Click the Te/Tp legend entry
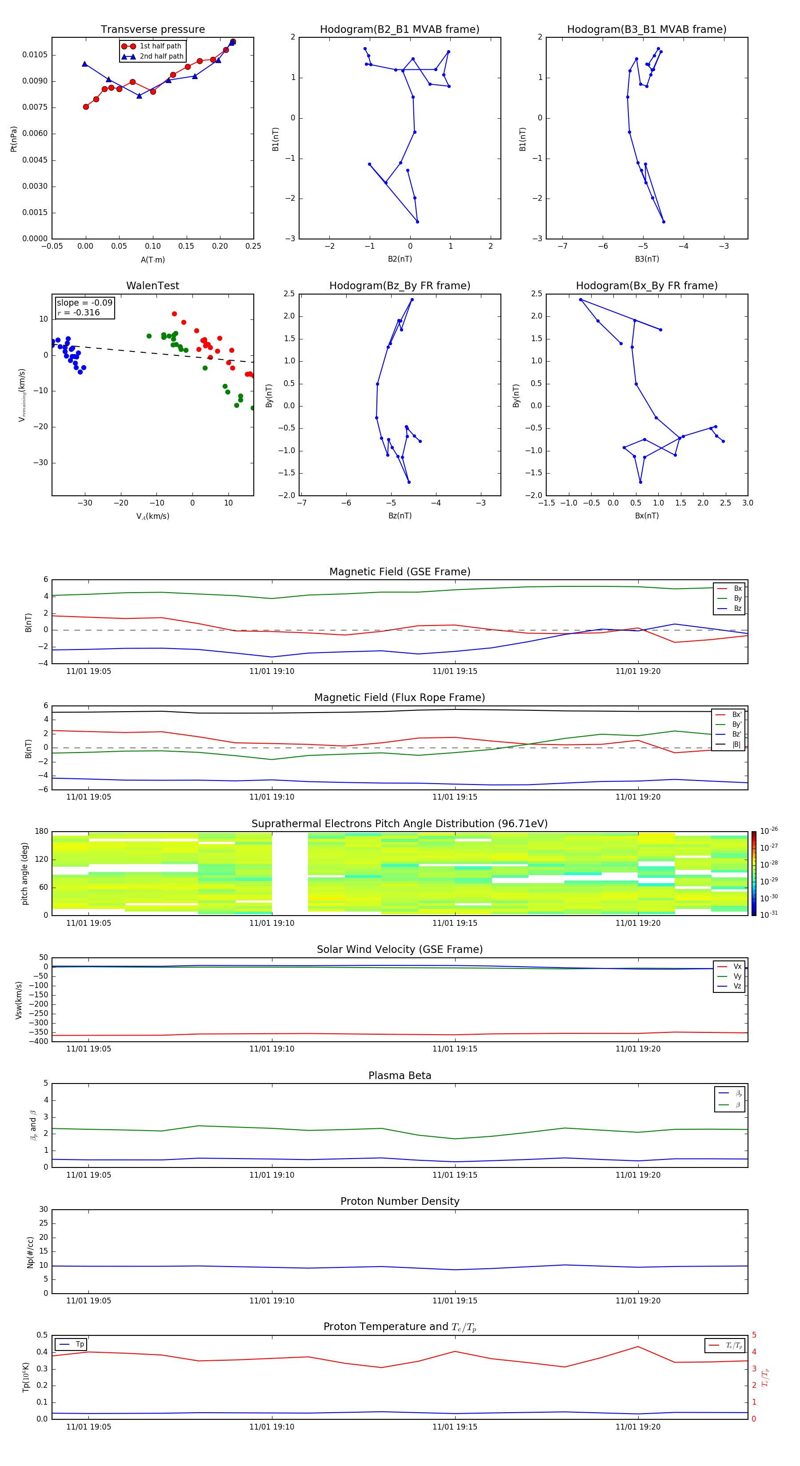This screenshot has height=1466, width=800. (x=725, y=1345)
